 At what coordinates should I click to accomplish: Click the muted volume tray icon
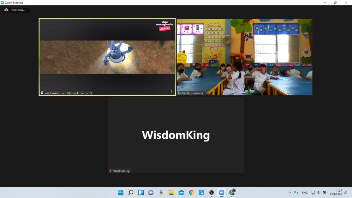(x=319, y=192)
